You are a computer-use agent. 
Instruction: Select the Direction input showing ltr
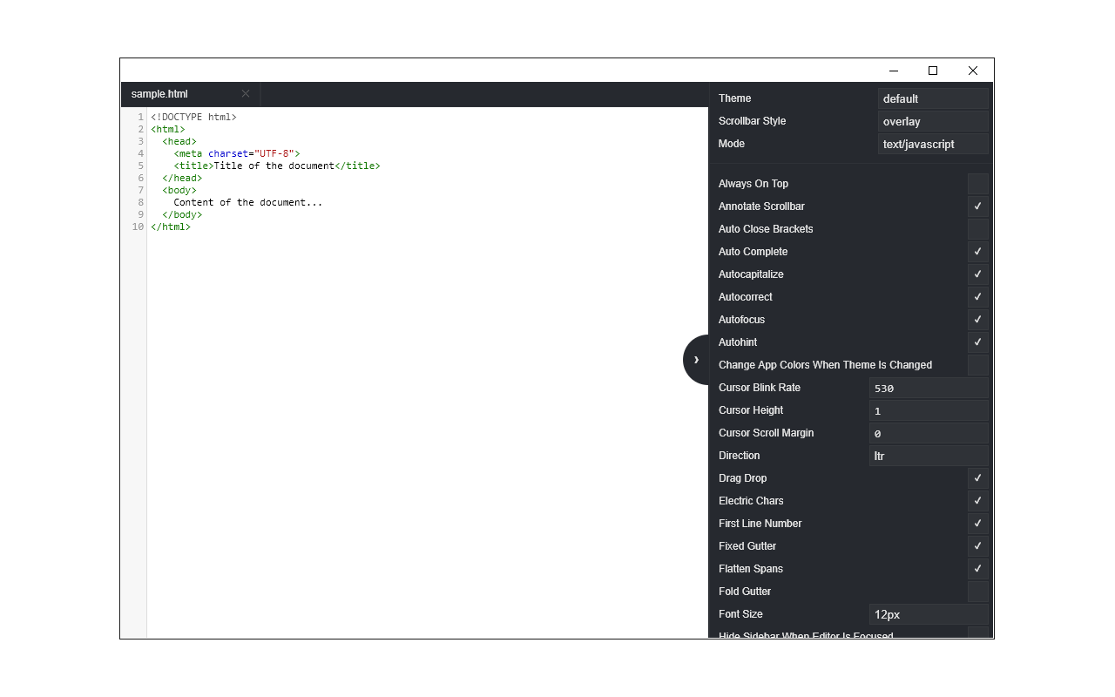[929, 456]
